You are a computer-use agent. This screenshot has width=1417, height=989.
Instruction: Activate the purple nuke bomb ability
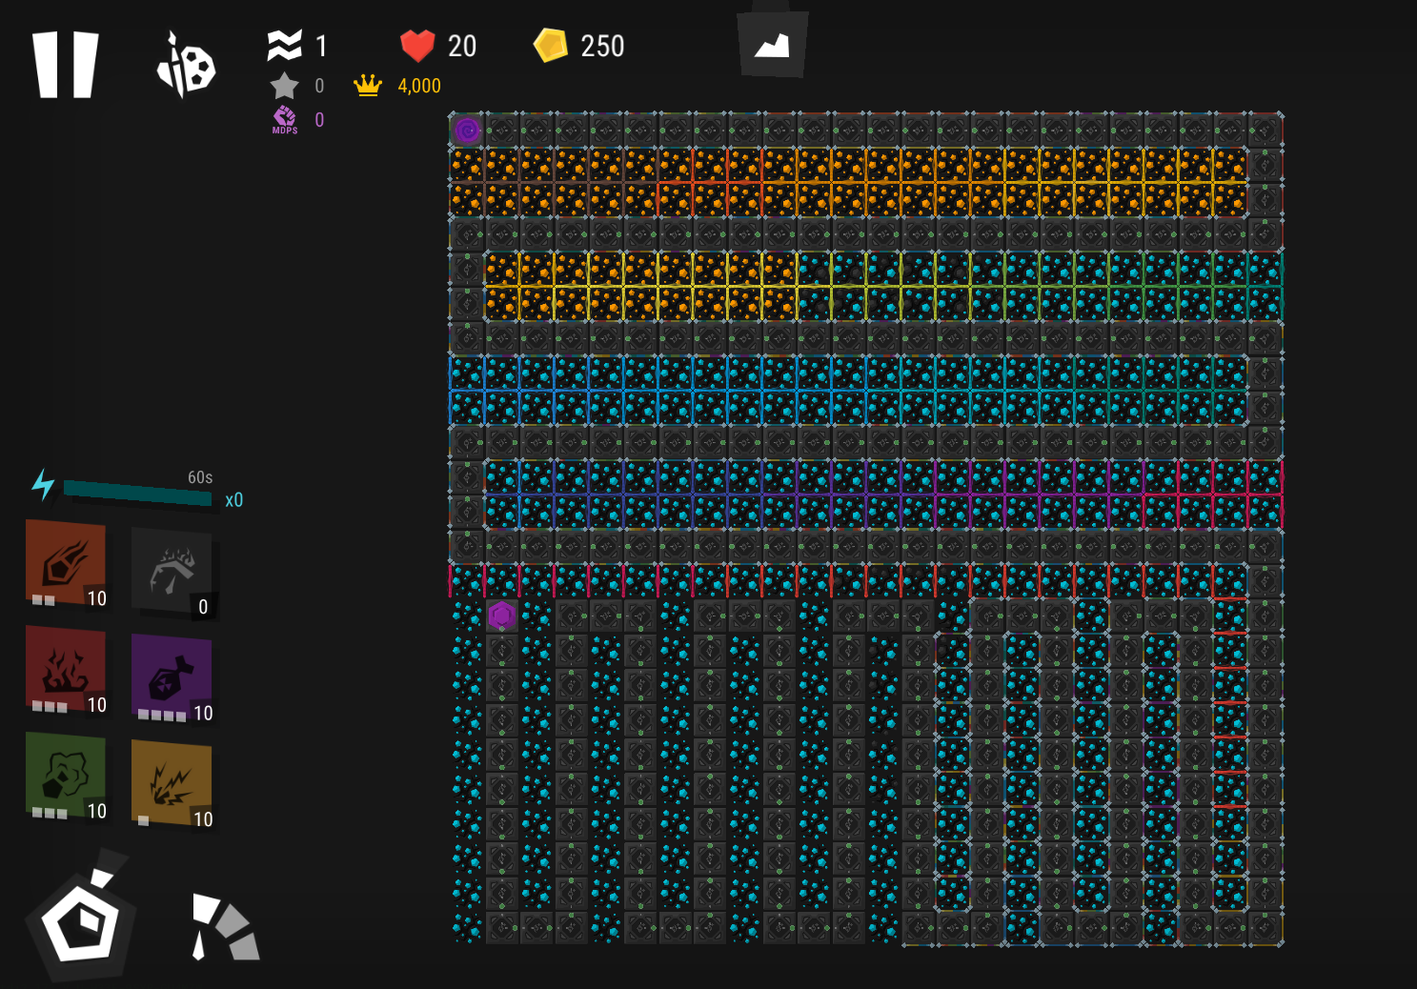tap(172, 677)
